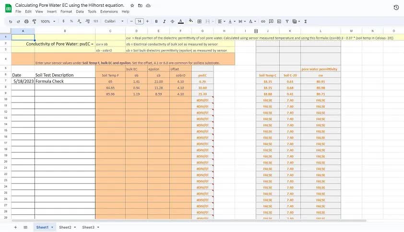Click the document title text
The width and height of the screenshot is (404, 232).
tap(70, 5)
